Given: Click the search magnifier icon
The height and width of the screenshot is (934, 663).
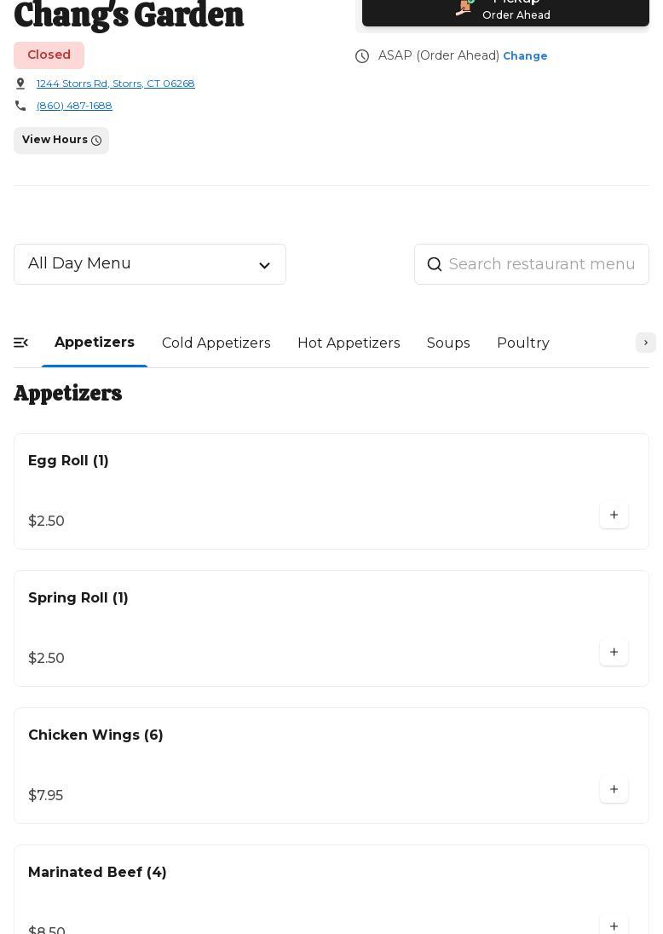Looking at the screenshot, I should pyautogui.click(x=435, y=264).
